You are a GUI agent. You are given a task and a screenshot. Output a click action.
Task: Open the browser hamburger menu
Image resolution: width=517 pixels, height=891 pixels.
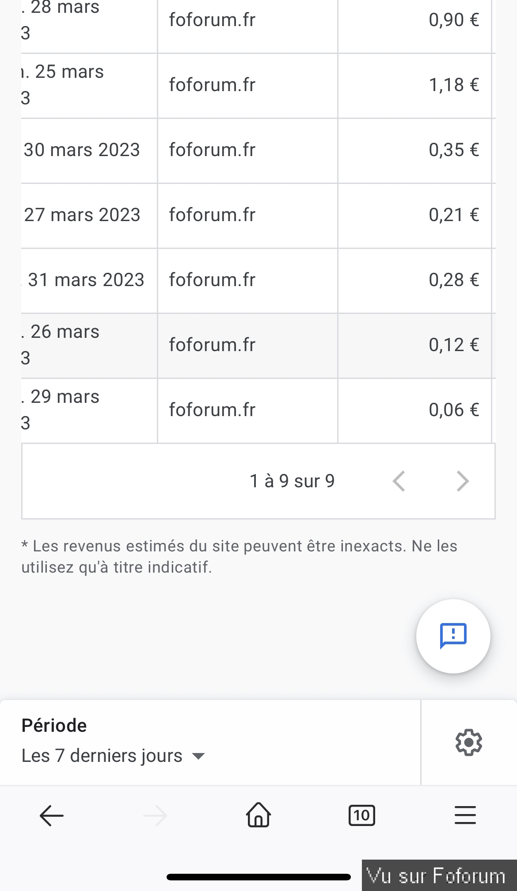point(465,815)
